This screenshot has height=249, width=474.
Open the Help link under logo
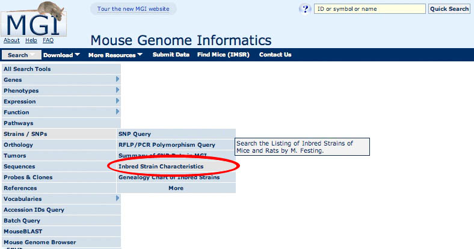point(31,40)
